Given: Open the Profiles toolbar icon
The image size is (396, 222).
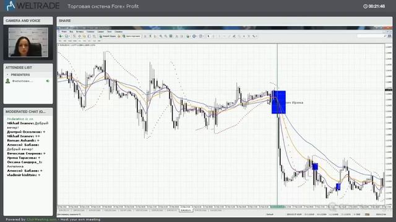Looking at the screenshot, I should pos(67,36).
